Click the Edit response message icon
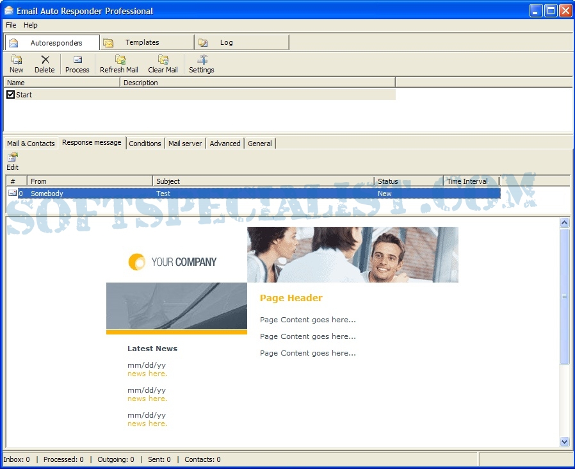The image size is (575, 469). coord(13,158)
